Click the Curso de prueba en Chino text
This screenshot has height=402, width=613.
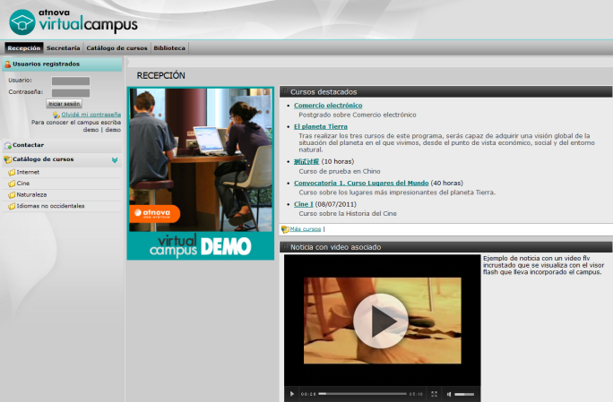[x=340, y=171]
